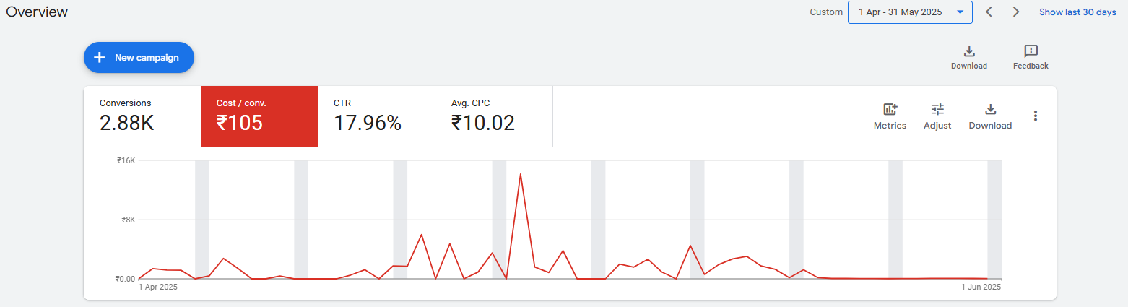This screenshot has width=1128, height=307.
Task: Click the top Download icon
Action: 969,52
